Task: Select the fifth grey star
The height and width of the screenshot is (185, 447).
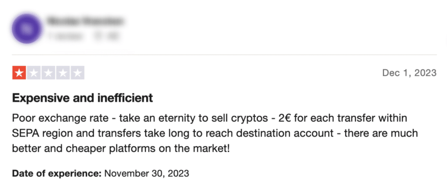Action: (77, 73)
